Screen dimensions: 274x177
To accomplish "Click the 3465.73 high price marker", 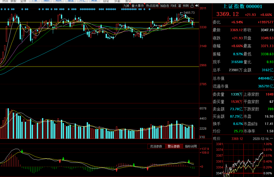I will pyautogui.click(x=189, y=13).
